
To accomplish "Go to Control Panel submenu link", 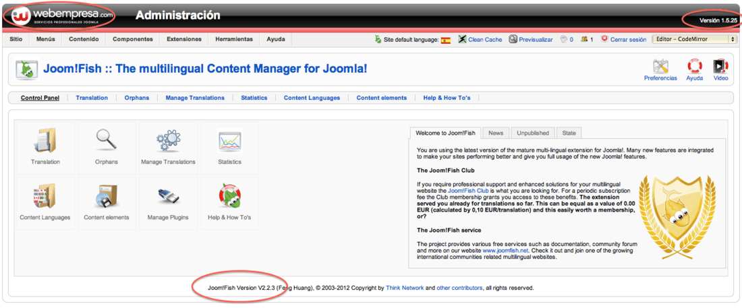I will coord(40,98).
